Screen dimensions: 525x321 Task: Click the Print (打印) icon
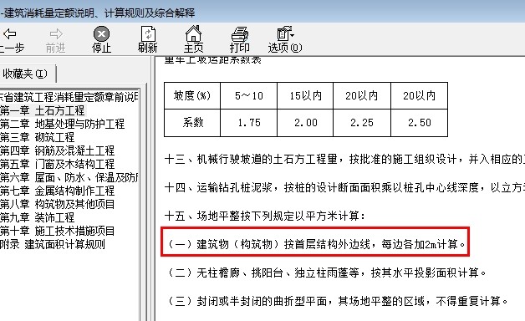pos(240,33)
